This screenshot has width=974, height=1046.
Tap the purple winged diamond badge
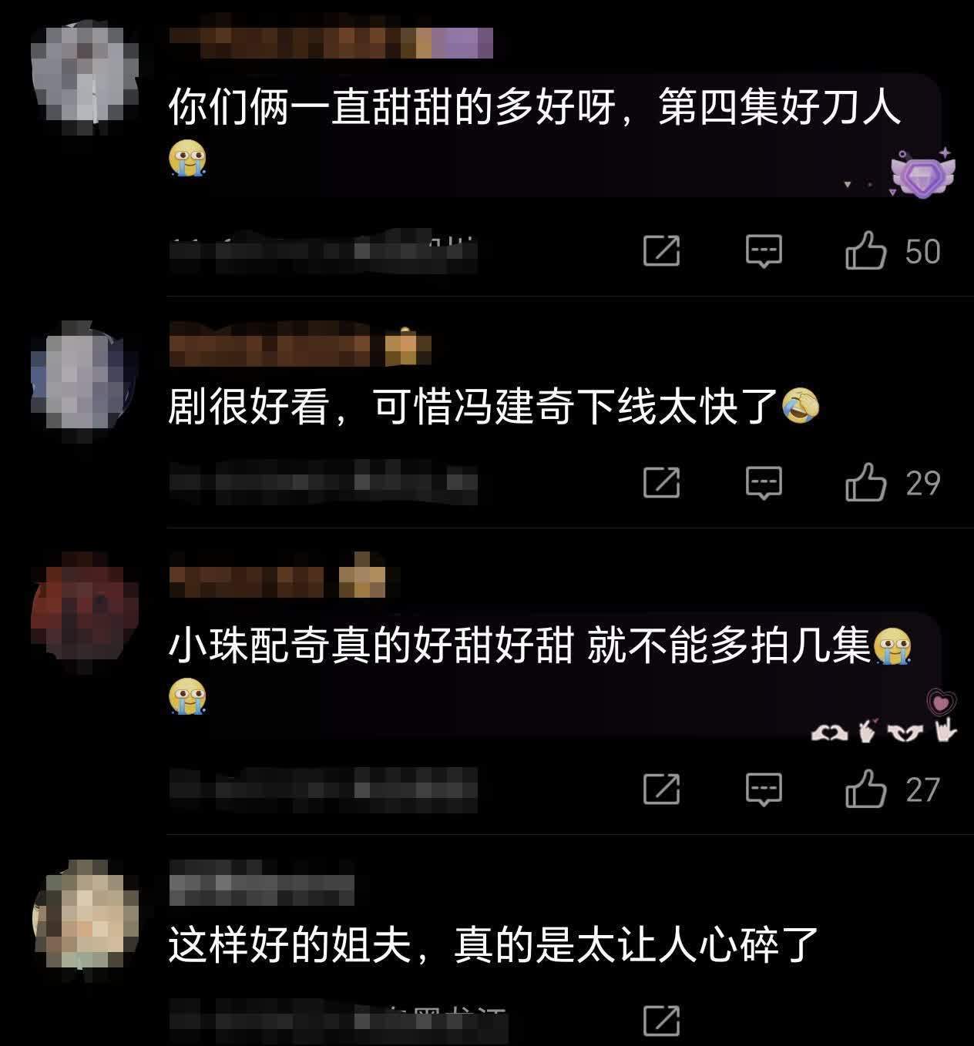923,173
